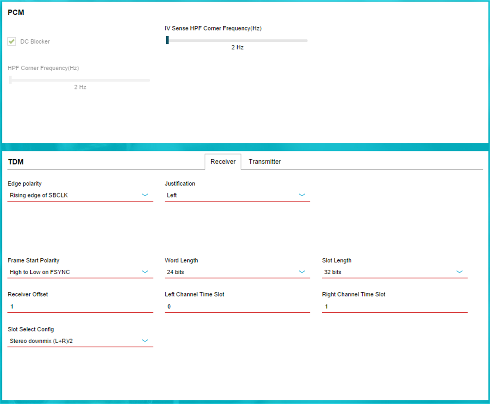
Task: Click the Frame Start Polarity chevron arrow
Action: click(x=145, y=272)
